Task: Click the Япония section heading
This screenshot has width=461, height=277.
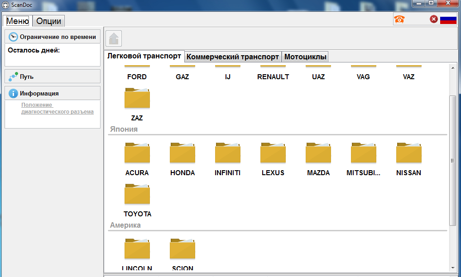Action: [124, 129]
